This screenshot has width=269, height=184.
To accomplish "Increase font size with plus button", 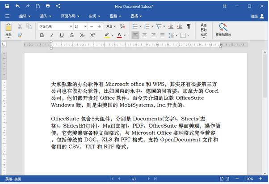I will [99, 26].
